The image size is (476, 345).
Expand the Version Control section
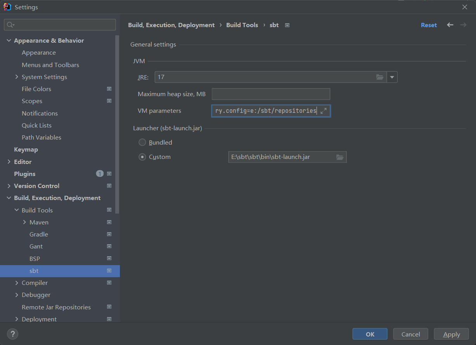point(9,186)
